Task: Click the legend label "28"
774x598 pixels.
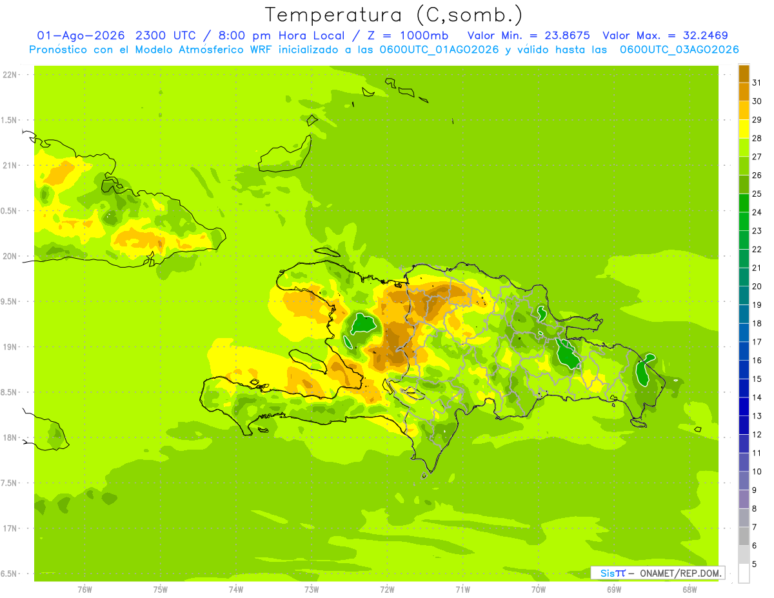Action: [x=757, y=138]
